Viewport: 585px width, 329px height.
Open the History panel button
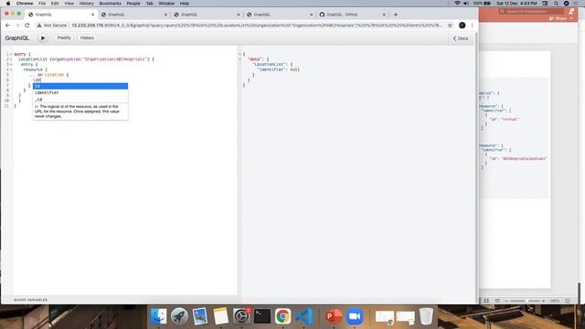click(x=87, y=38)
